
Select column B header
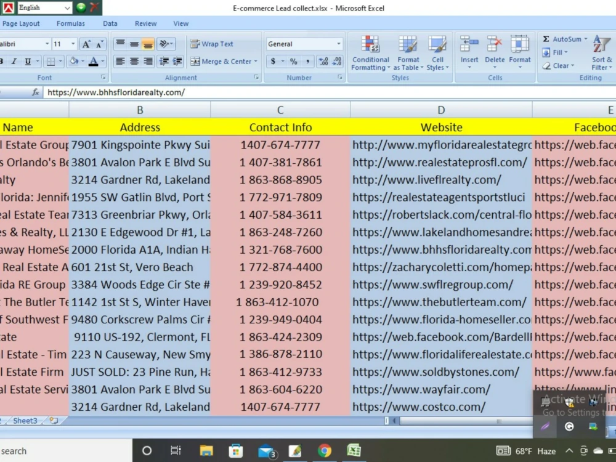(140, 110)
